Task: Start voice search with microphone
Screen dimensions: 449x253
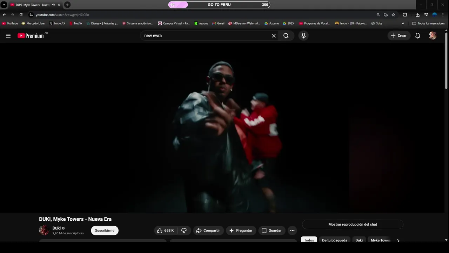Action: tap(303, 35)
